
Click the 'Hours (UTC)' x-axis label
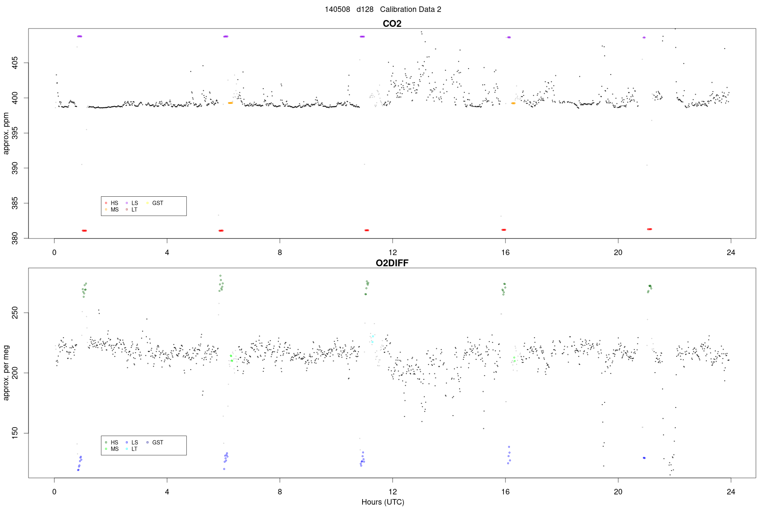point(383,502)
